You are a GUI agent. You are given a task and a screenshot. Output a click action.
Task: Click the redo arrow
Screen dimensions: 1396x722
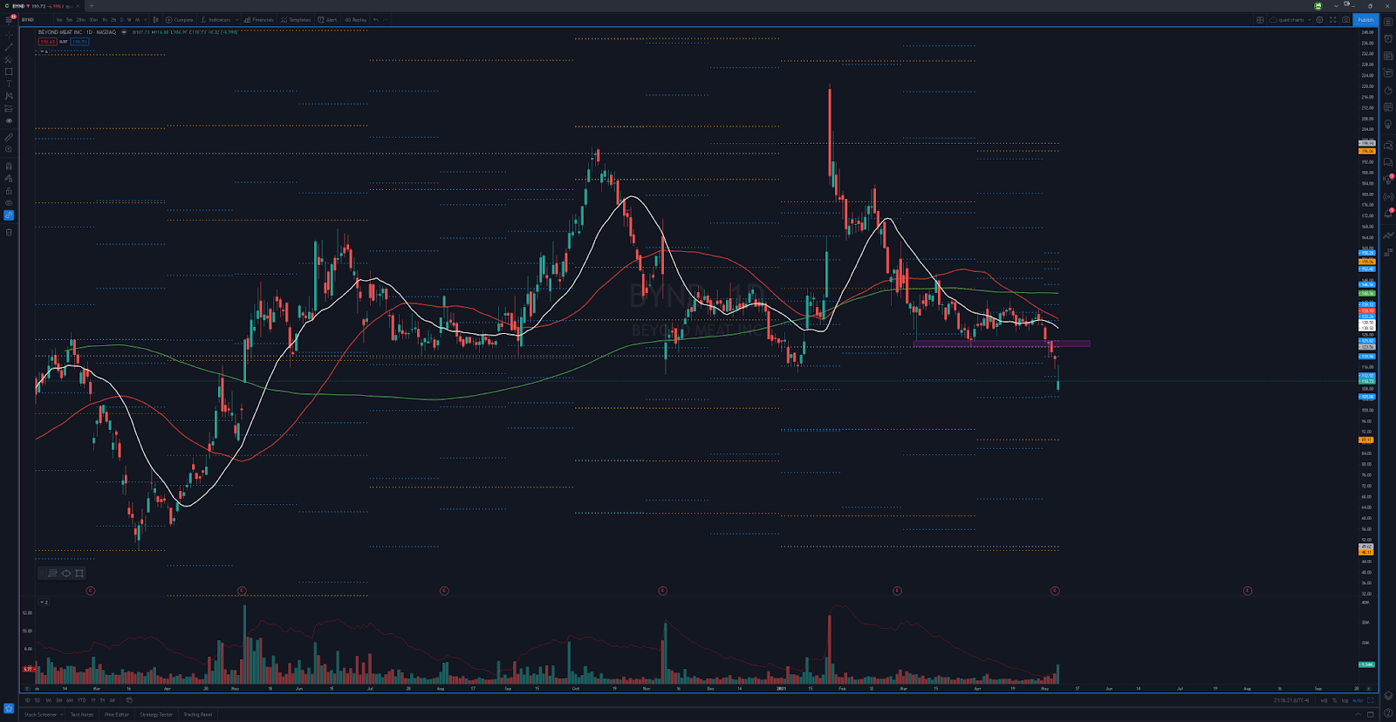386,19
